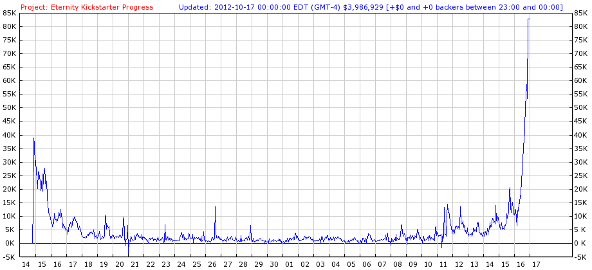Select the 0 K label on the right axis

pos(579,244)
